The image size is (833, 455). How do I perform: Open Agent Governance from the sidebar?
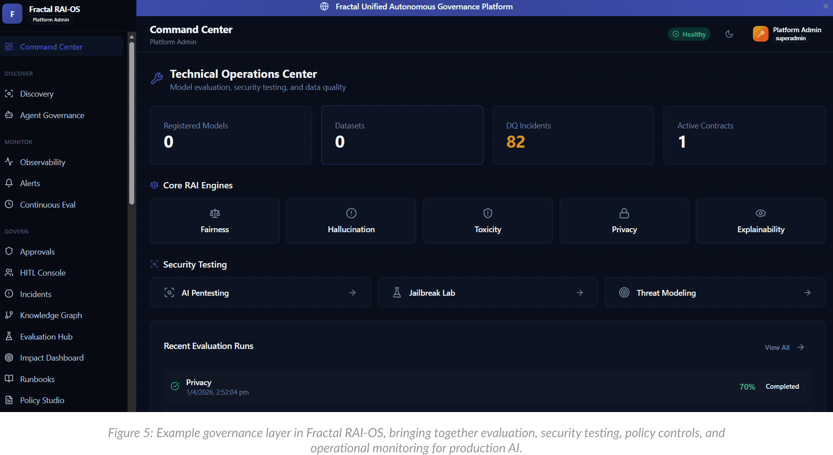pyautogui.click(x=62, y=115)
